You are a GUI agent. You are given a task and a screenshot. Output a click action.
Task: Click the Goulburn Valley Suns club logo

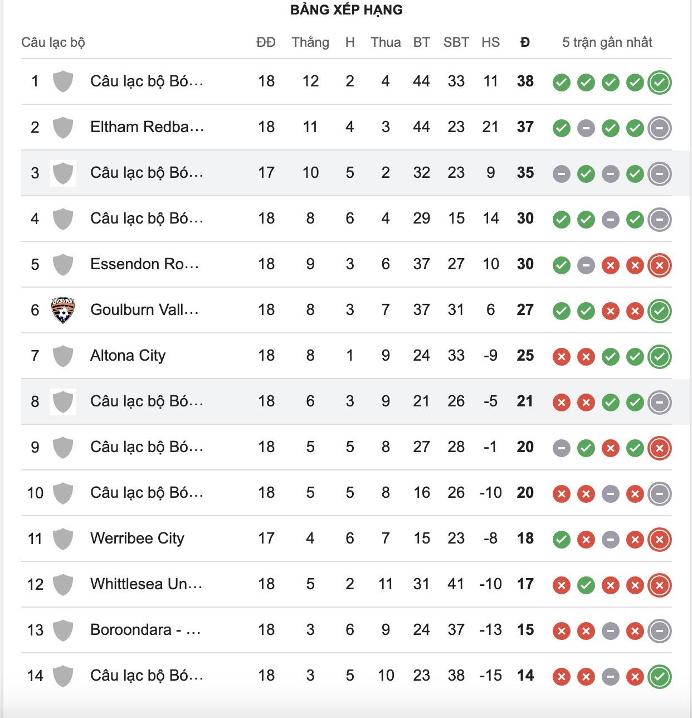pos(63,311)
